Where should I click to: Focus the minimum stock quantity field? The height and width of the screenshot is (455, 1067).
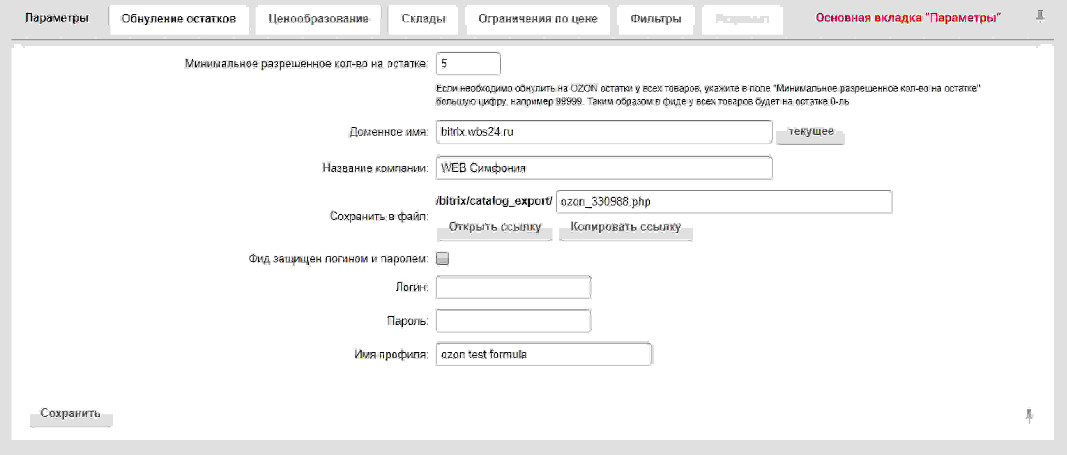click(x=468, y=63)
